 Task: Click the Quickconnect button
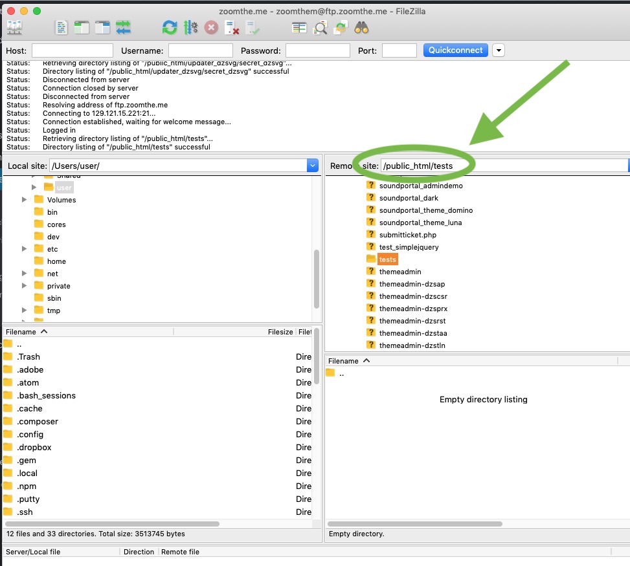[456, 50]
